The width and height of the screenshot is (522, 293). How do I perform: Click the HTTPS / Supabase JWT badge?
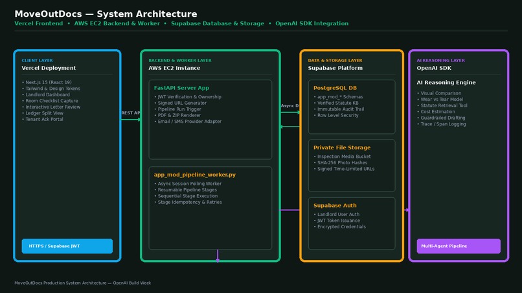pyautogui.click(x=67, y=246)
